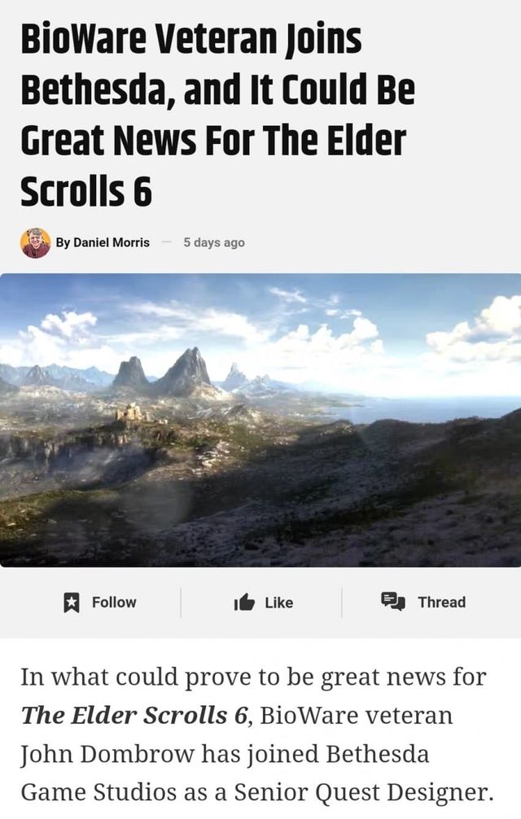Open the author link Daniel Morris
Viewport: 521px width, 819px height.
click(x=112, y=243)
